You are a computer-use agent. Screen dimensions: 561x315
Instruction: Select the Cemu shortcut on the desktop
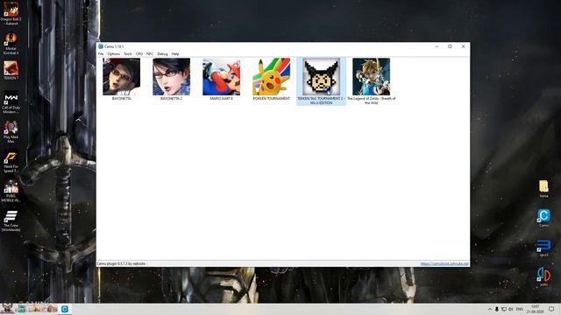(x=543, y=218)
